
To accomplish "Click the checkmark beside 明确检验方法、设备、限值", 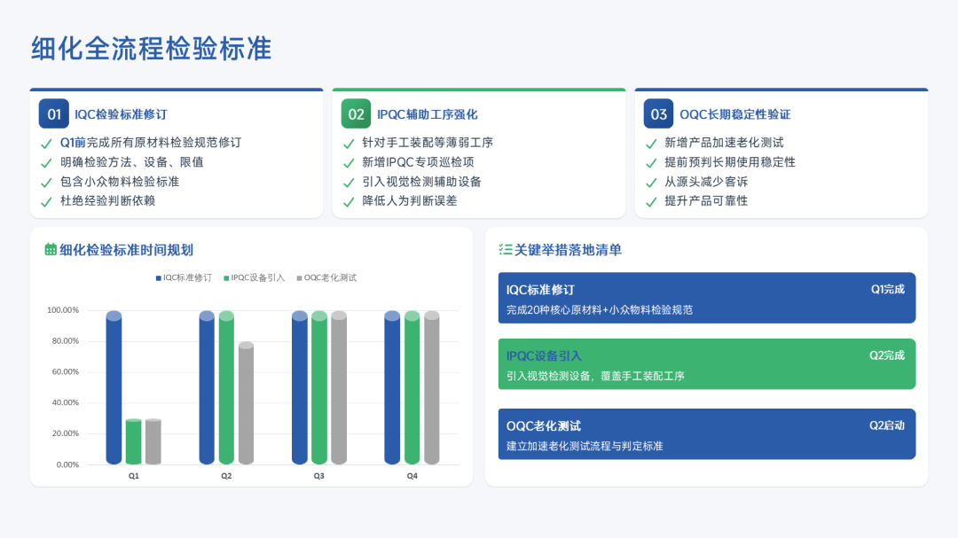I will [x=47, y=162].
